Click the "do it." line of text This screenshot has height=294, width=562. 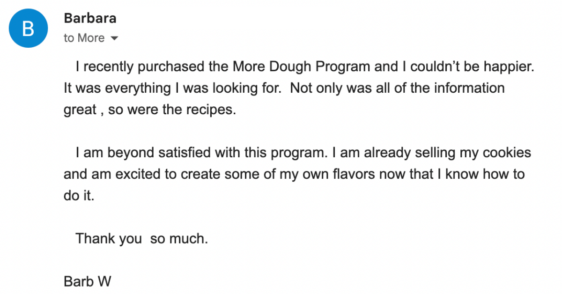79,196
